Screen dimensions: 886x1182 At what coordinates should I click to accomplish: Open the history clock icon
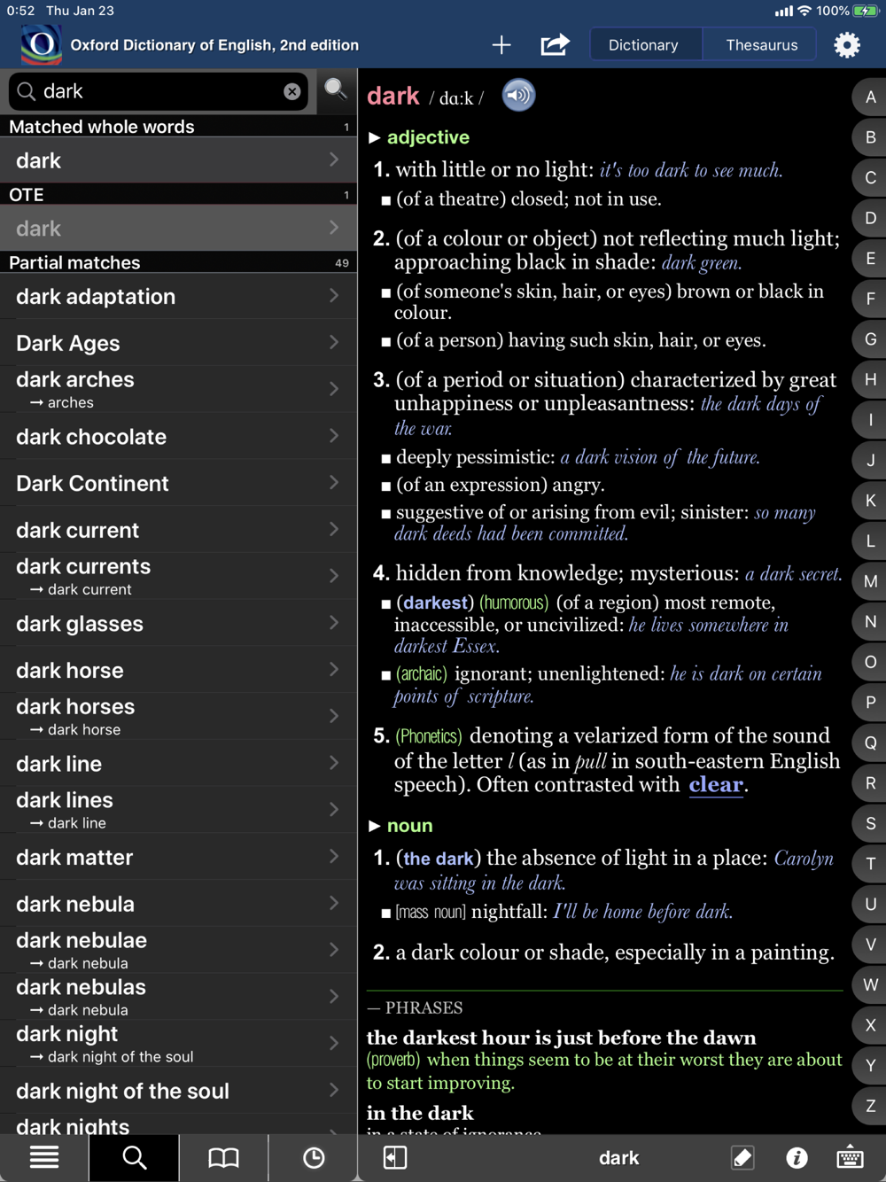click(314, 1157)
